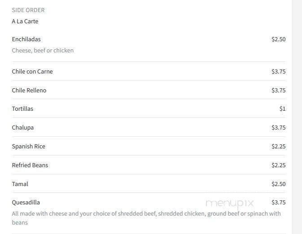Click the Chile con Carne $3.75 price
Image resolution: width=302 pixels, height=234 pixels.
[279, 71]
